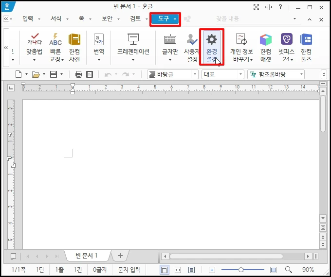
Task: Click the ruler tab-type selector box
Action: 11,87
